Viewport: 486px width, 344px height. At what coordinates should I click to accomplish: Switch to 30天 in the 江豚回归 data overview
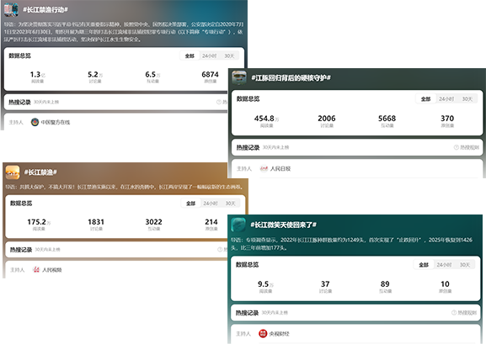(467, 98)
